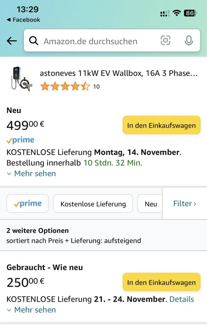Focus the Amazon.de search field

point(97,41)
